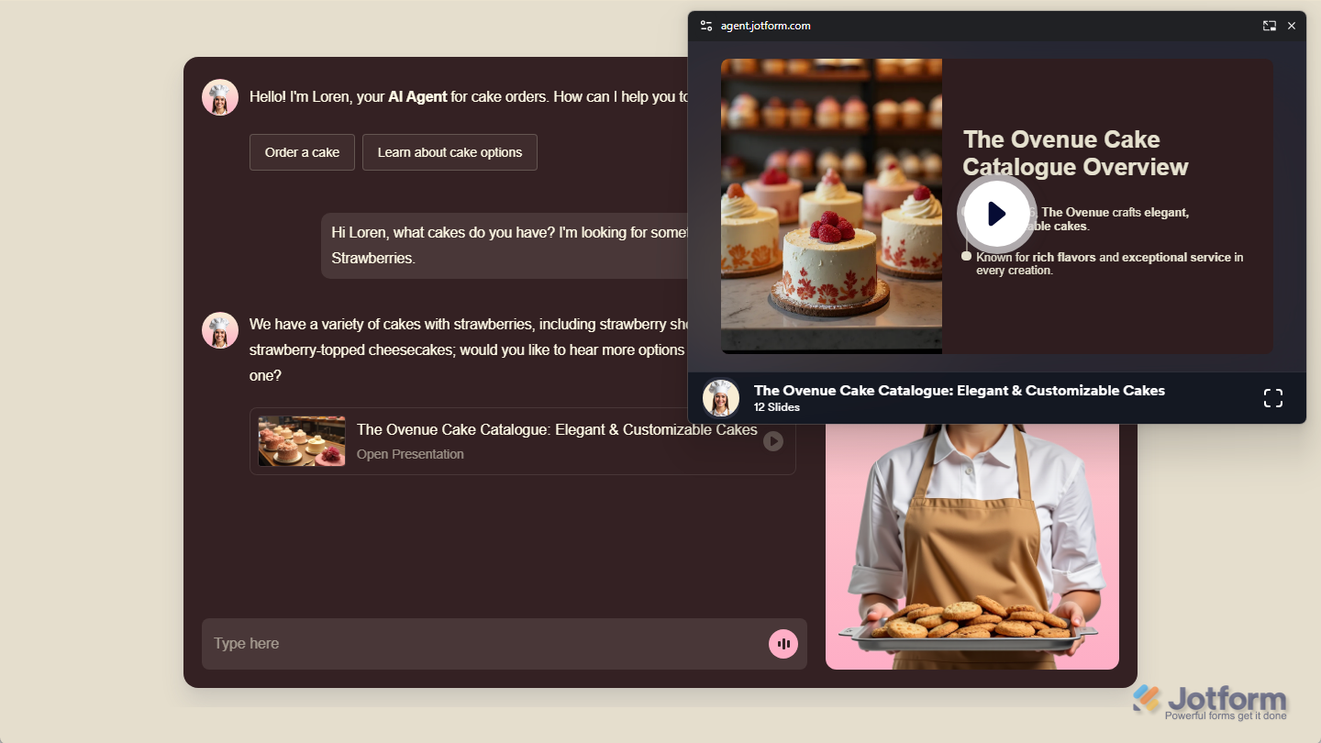Click Loren's avatar beside the greeting message
This screenshot has width=1321, height=743.
point(220,97)
